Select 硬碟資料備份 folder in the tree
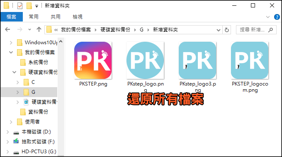 coord(43,72)
